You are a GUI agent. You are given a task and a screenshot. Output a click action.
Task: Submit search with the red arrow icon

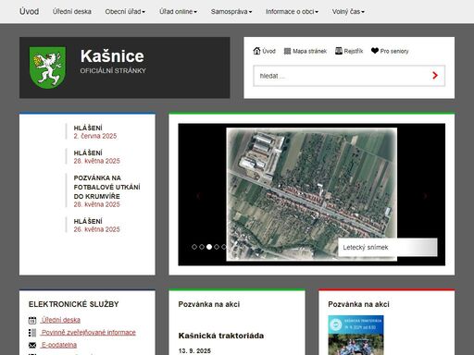435,76
